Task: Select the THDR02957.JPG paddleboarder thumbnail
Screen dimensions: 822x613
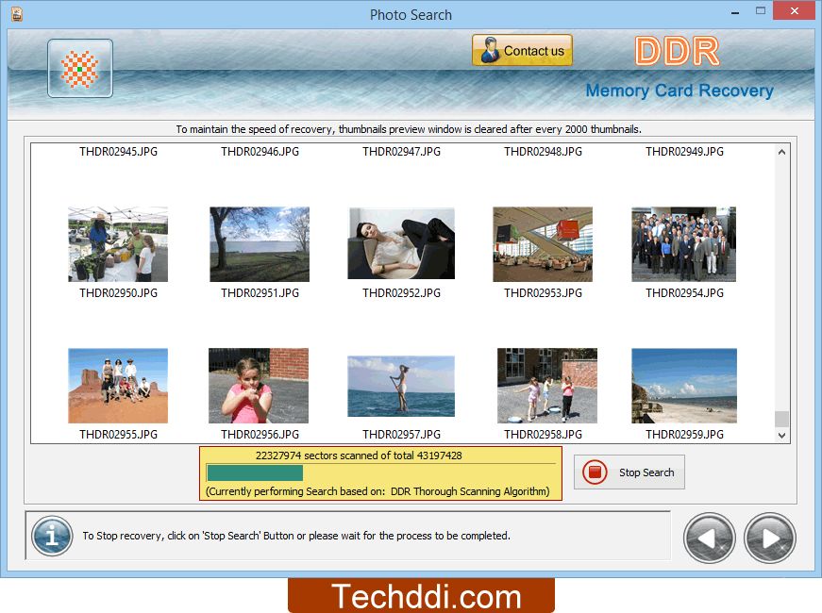Action: [401, 386]
